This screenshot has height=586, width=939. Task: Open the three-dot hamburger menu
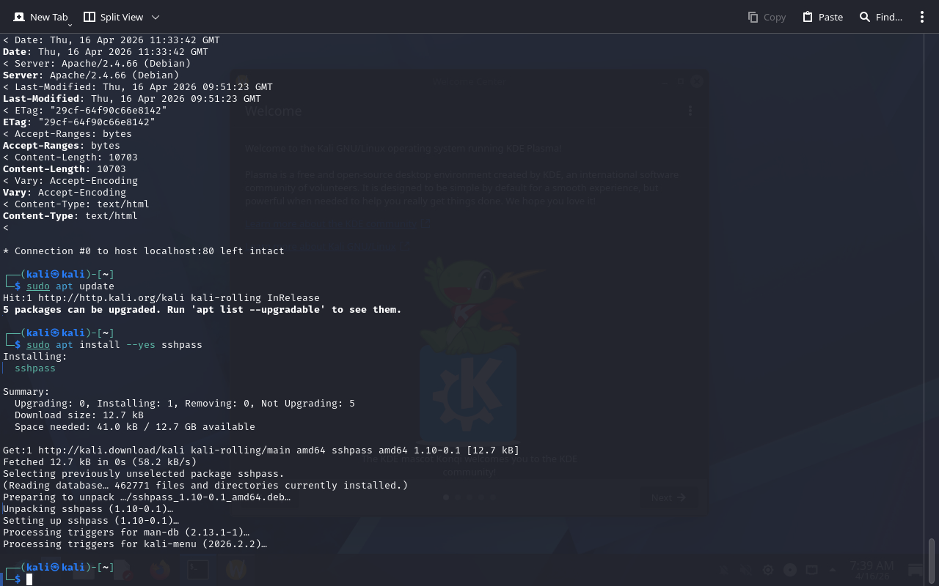click(922, 17)
